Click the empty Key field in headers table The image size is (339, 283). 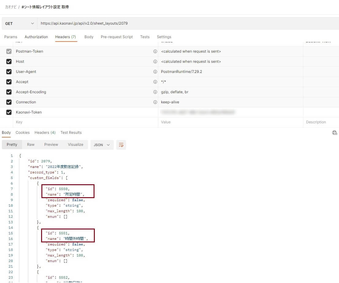pos(87,122)
